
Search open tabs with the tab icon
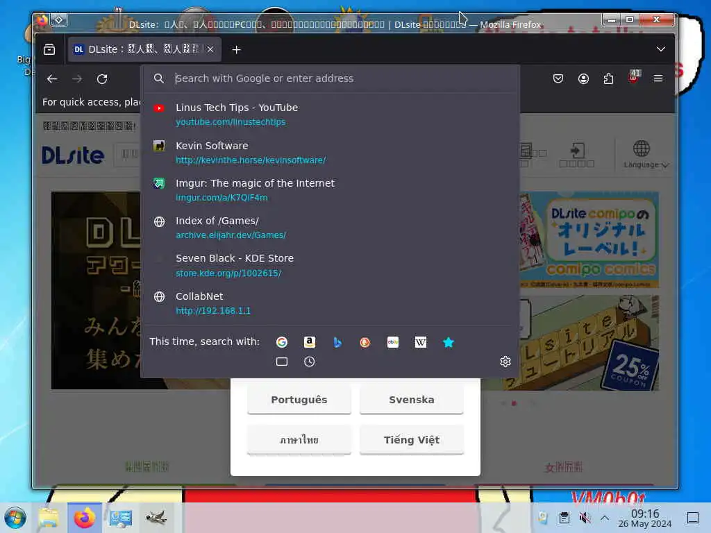point(282,362)
